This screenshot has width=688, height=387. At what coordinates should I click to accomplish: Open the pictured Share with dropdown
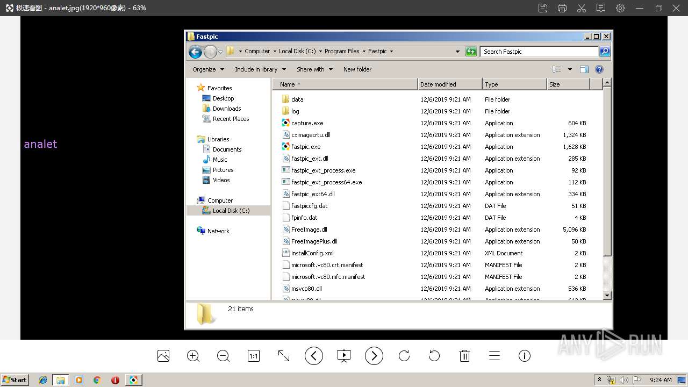(x=314, y=69)
